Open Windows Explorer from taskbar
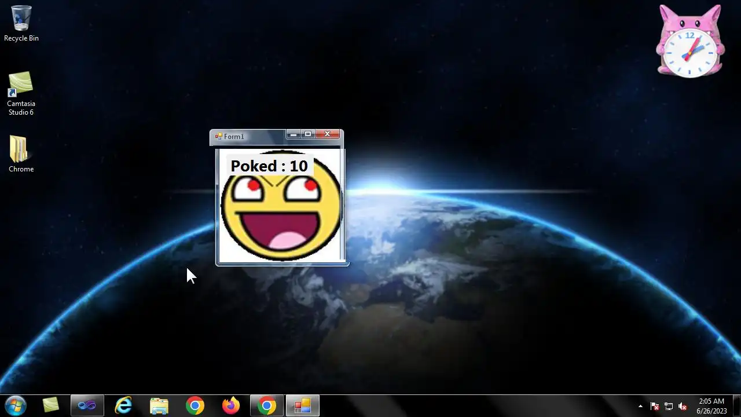 (159, 405)
